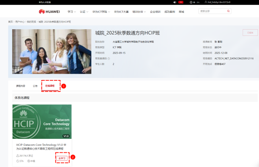Image resolution: width=259 pixels, height=167 pixels.
Task: Expand the 认证 menu
Action: 84,12
